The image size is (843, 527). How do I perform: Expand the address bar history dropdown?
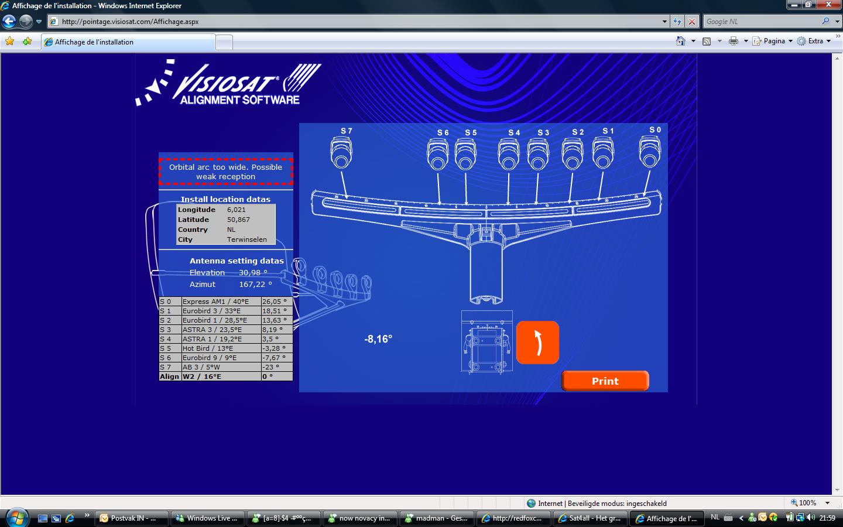(664, 22)
